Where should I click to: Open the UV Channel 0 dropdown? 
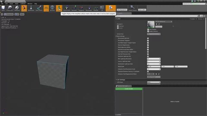(x=122, y=10)
